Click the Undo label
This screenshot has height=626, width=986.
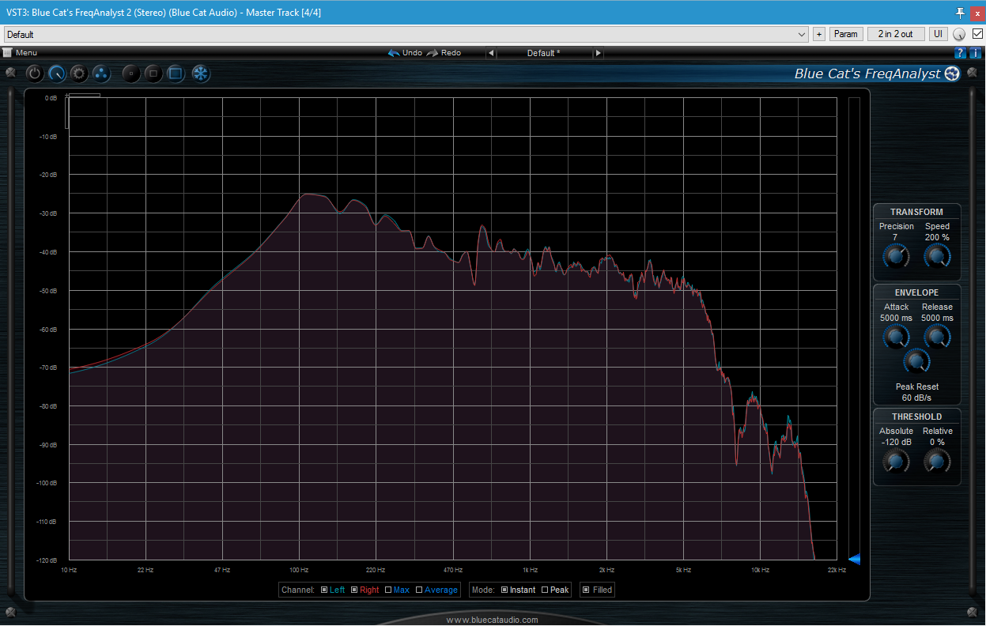[412, 53]
